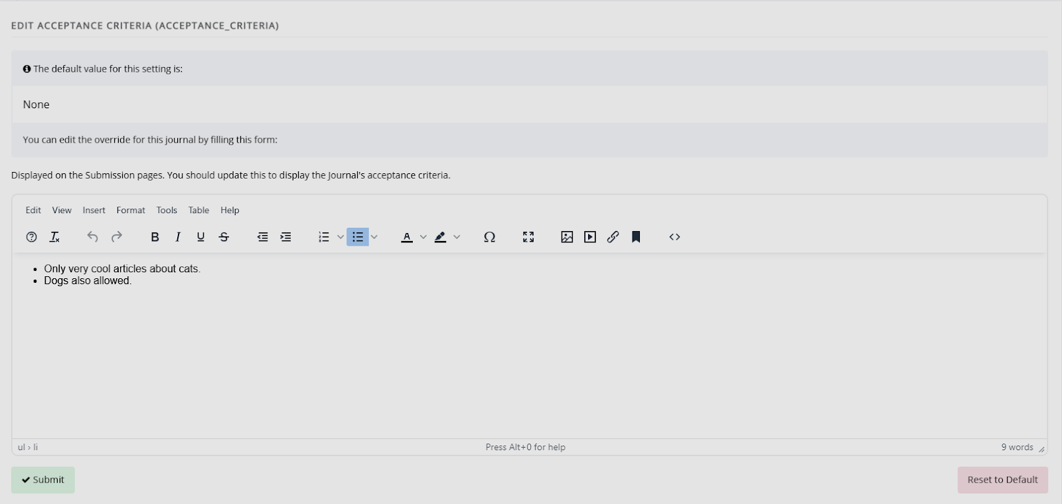Insert a special character with omega icon

[x=490, y=237]
